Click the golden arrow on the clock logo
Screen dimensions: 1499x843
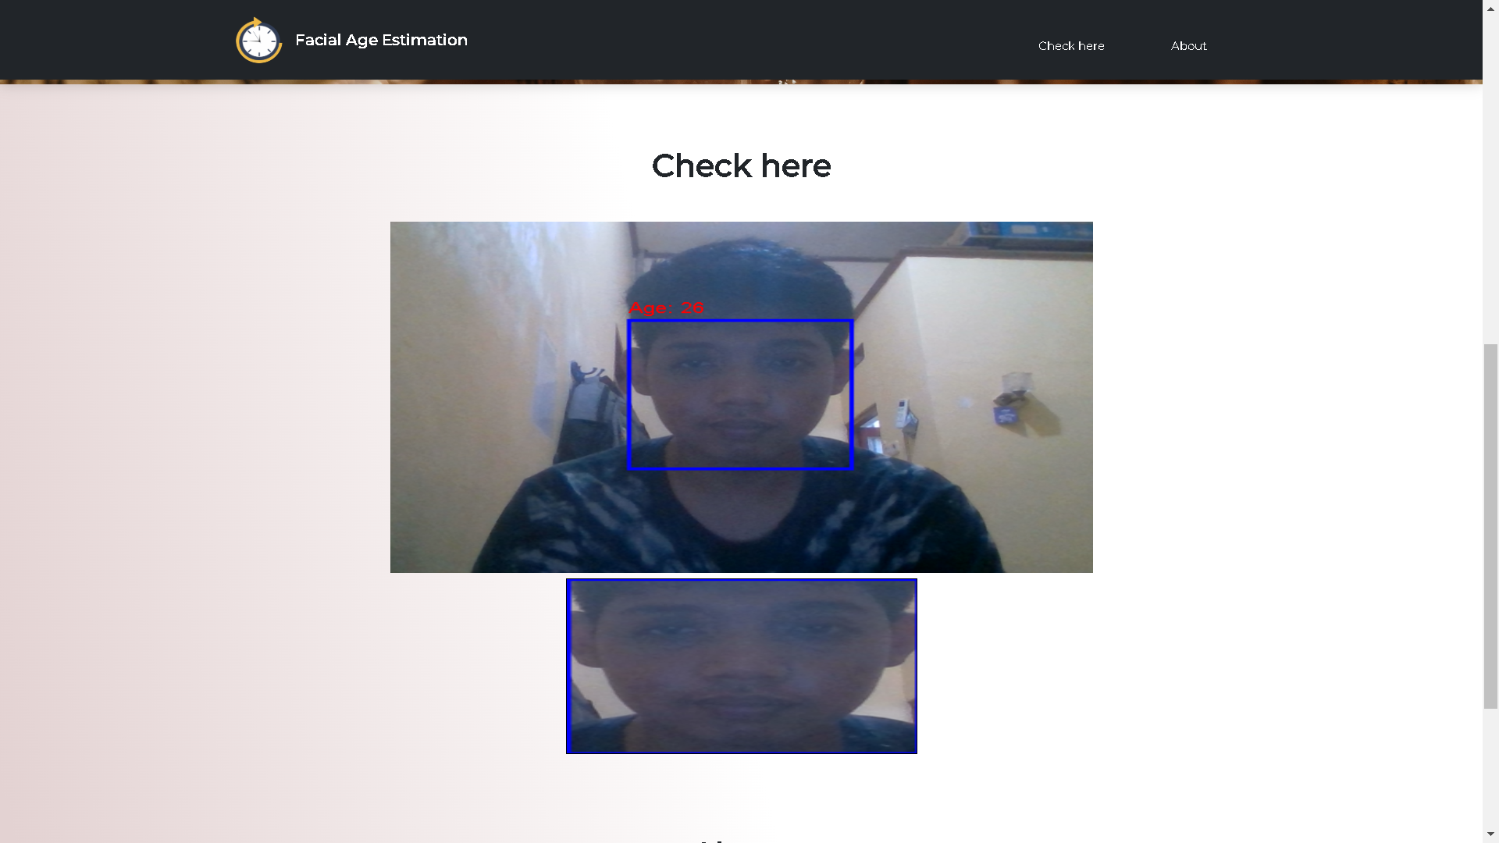tap(258, 23)
